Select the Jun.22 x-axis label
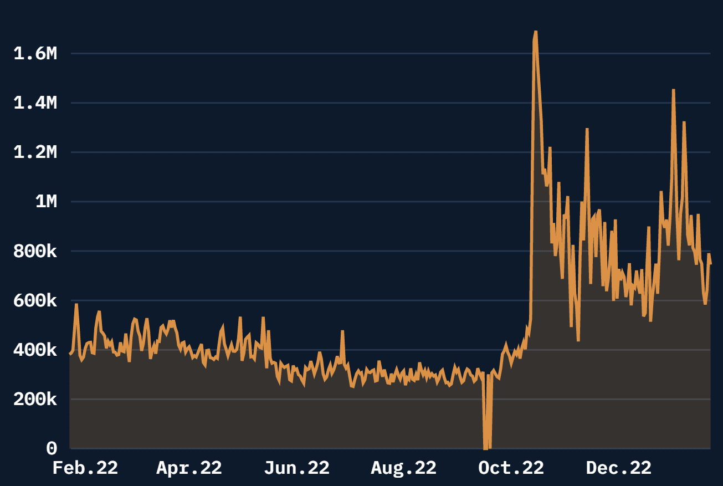Screen dimensions: 723x486 pyautogui.click(x=296, y=468)
